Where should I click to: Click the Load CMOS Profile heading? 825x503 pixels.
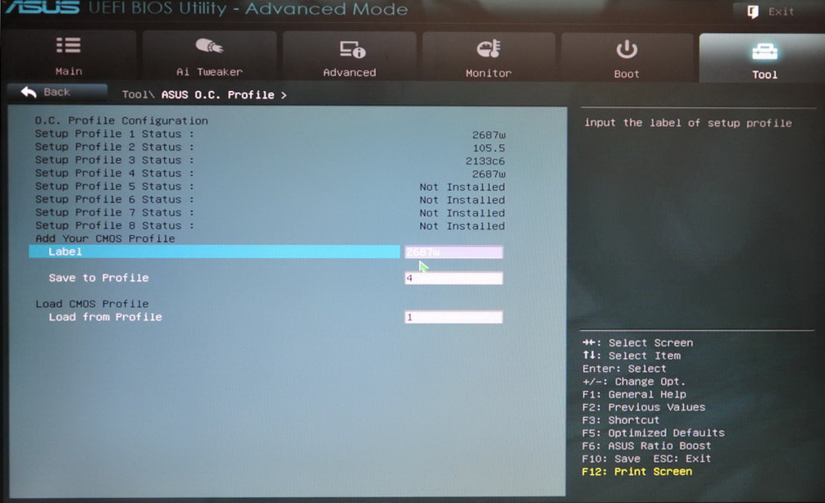coord(92,304)
